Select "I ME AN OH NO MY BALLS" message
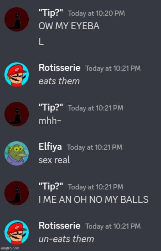161x251 pixels. (x=94, y=200)
